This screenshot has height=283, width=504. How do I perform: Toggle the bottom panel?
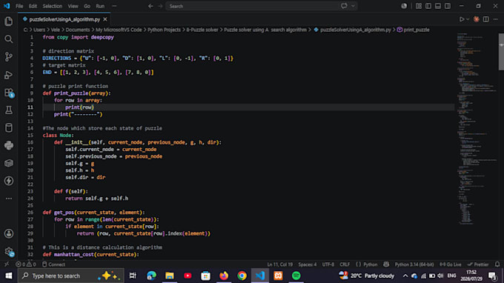point(438,6)
